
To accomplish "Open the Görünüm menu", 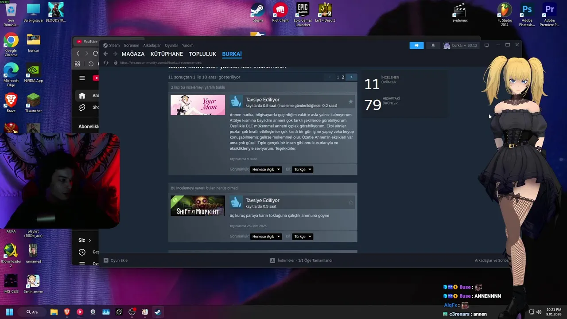I will pyautogui.click(x=132, y=45).
